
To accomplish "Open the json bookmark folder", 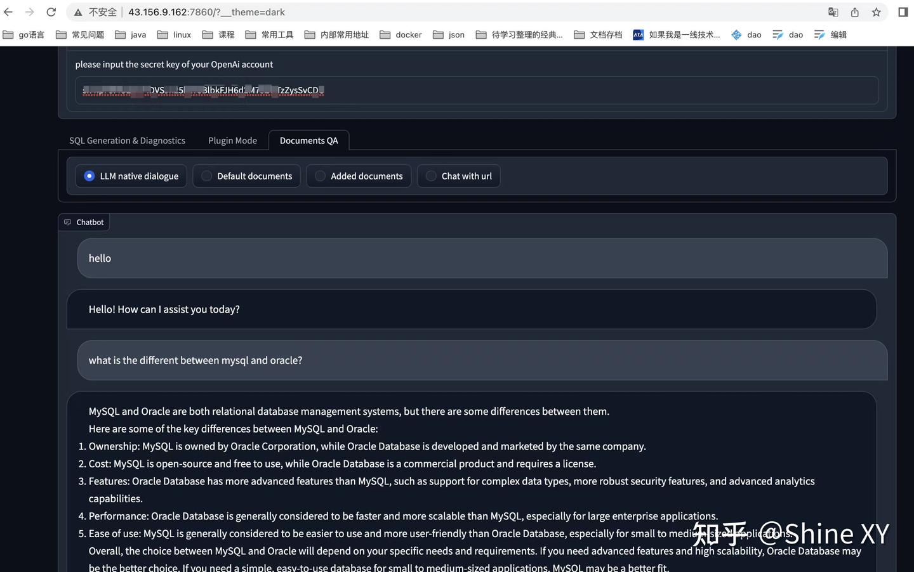I will coord(449,35).
